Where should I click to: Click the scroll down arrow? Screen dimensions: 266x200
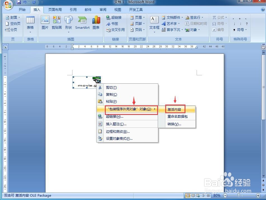click(x=263, y=176)
